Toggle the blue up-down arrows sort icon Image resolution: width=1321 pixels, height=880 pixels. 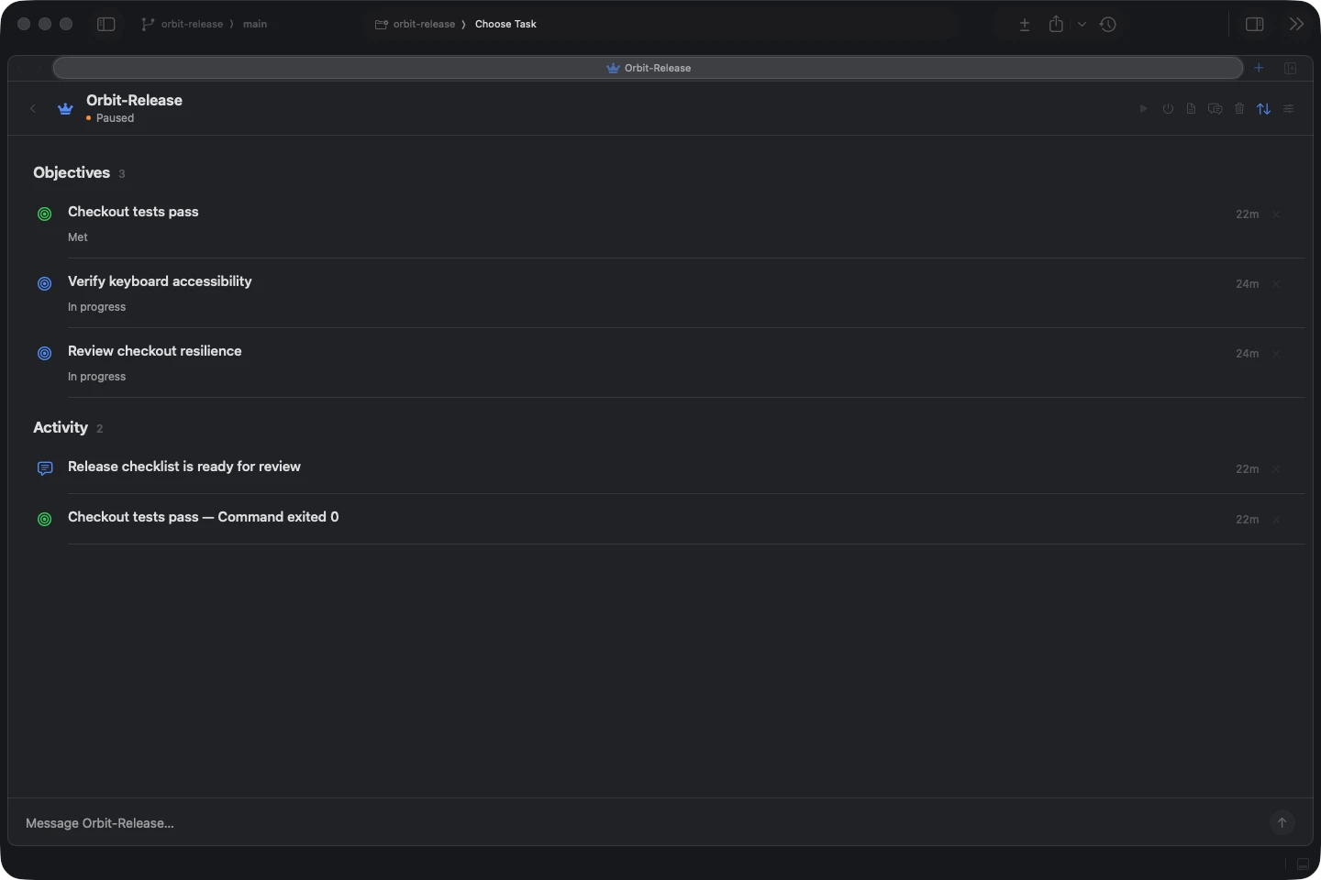point(1264,109)
